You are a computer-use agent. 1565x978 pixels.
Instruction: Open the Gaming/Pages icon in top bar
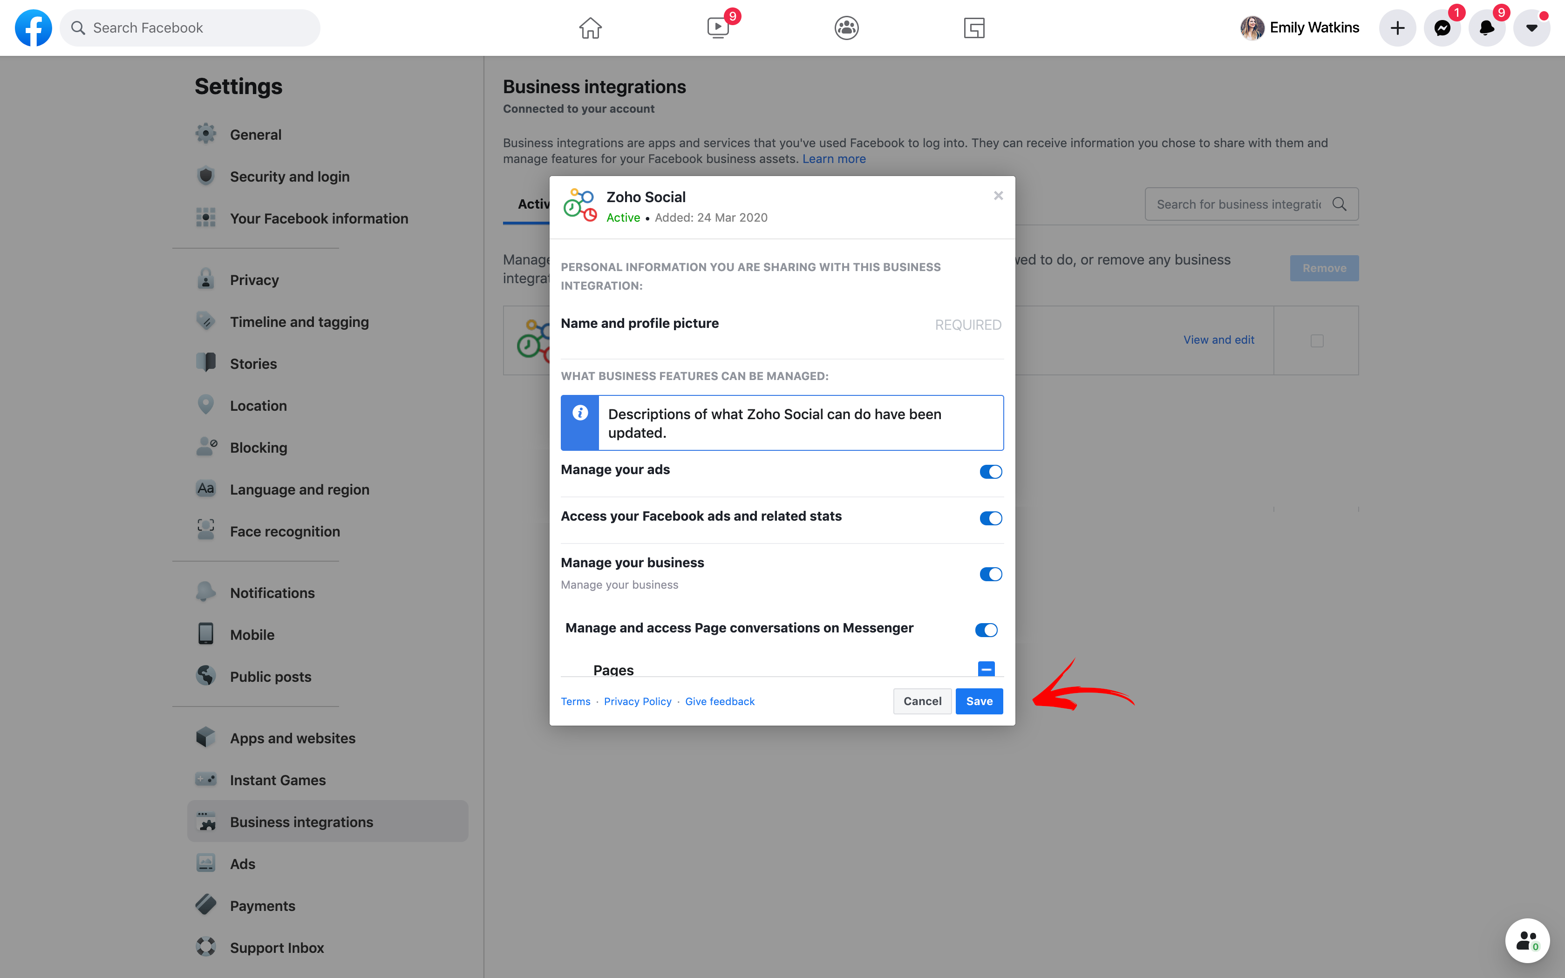pos(974,28)
